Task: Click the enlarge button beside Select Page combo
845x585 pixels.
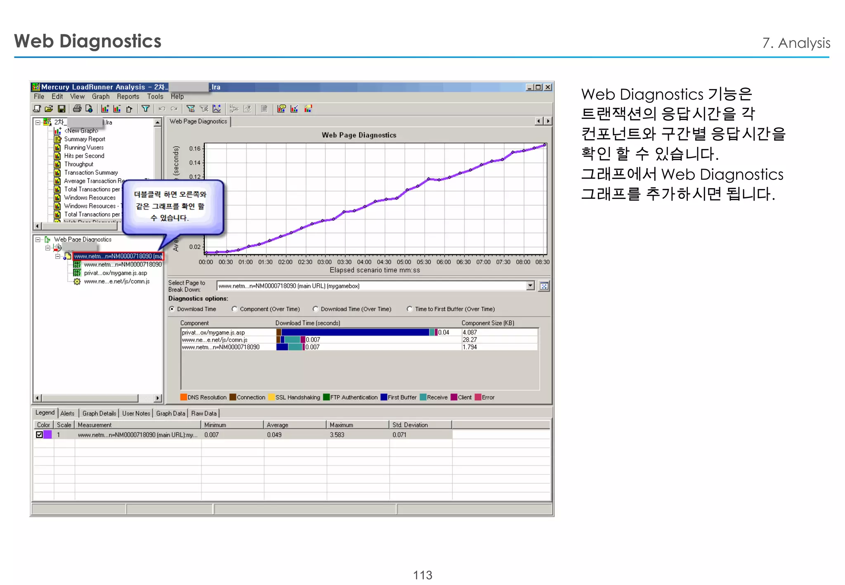Action: point(544,286)
